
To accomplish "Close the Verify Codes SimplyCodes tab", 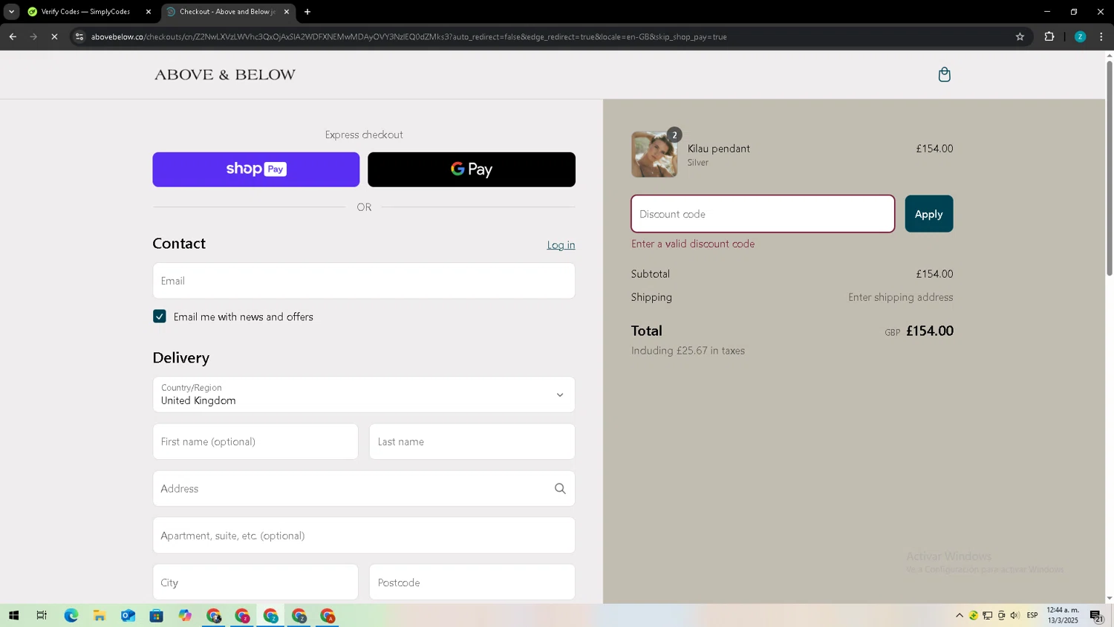I will [149, 12].
